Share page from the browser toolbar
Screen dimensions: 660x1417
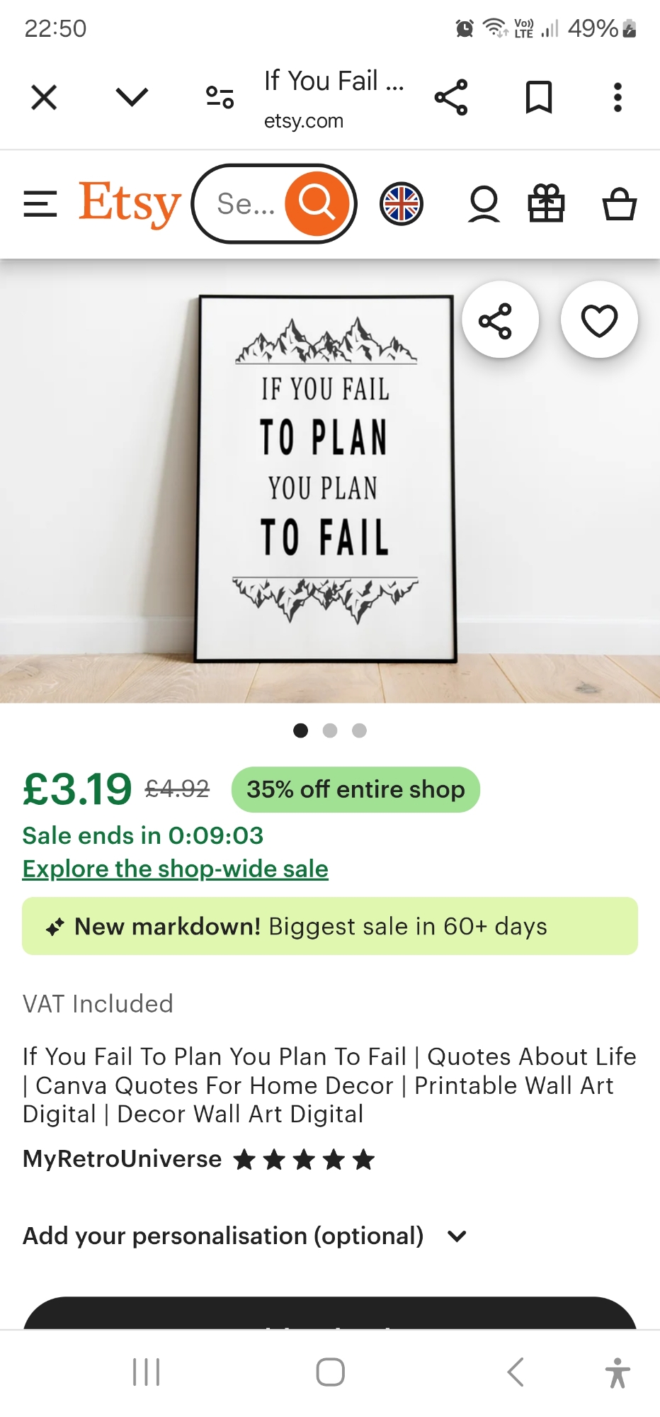451,97
